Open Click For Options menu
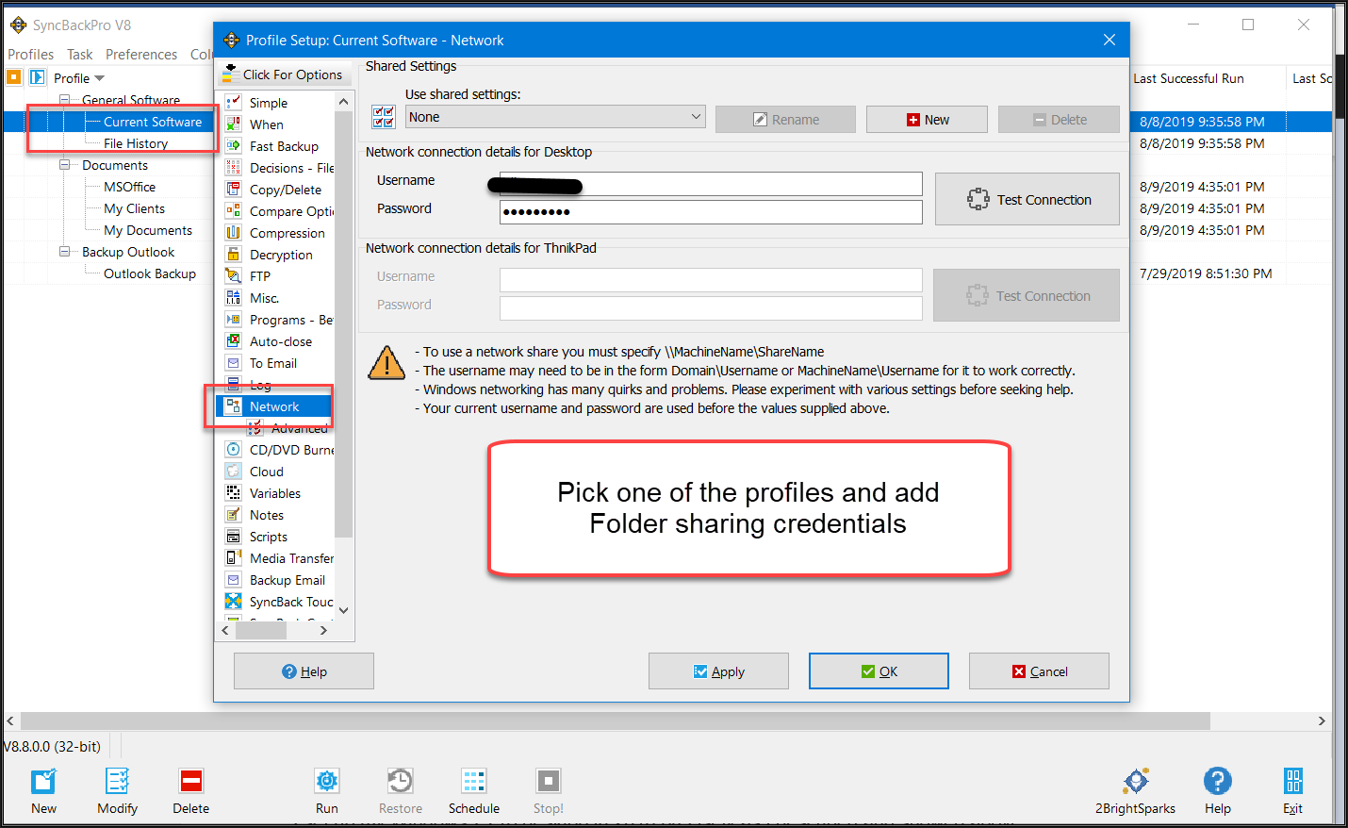 tap(283, 75)
